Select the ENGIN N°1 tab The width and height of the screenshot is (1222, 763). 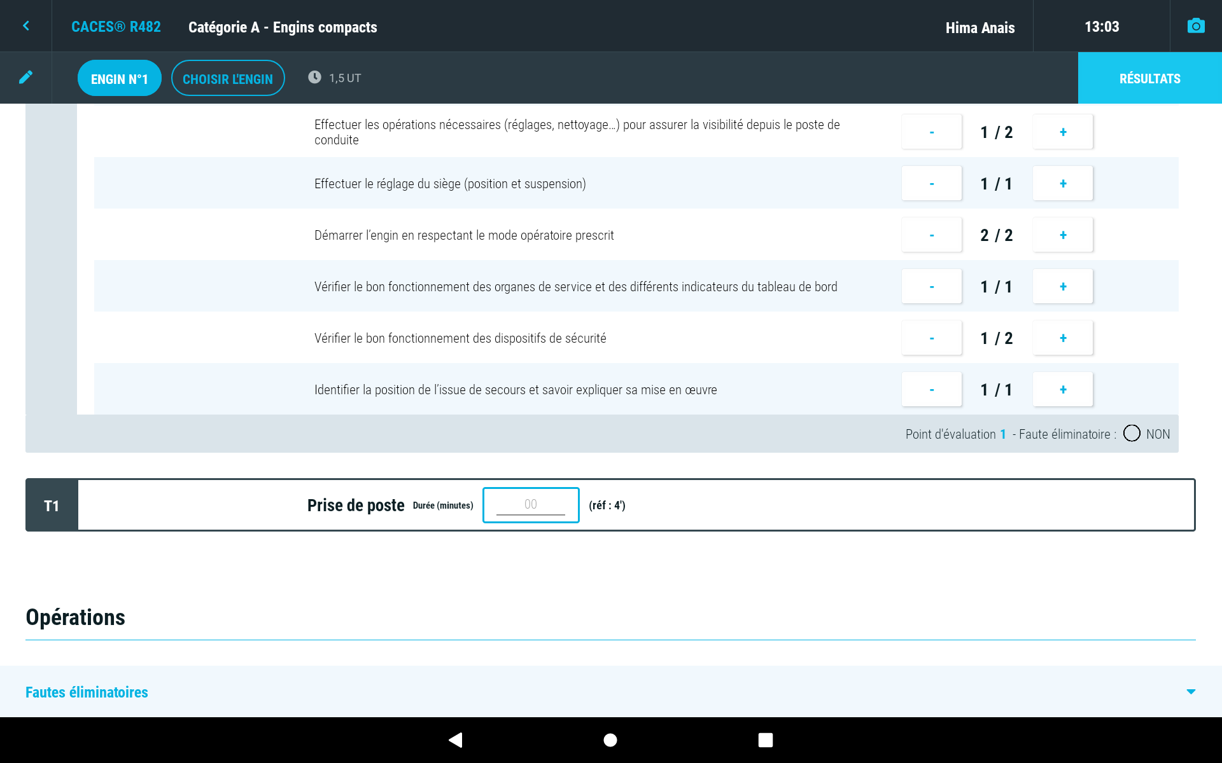(119, 78)
